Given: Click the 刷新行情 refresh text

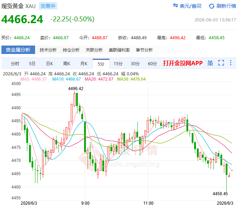Looking at the screenshot, I should [x=226, y=6].
